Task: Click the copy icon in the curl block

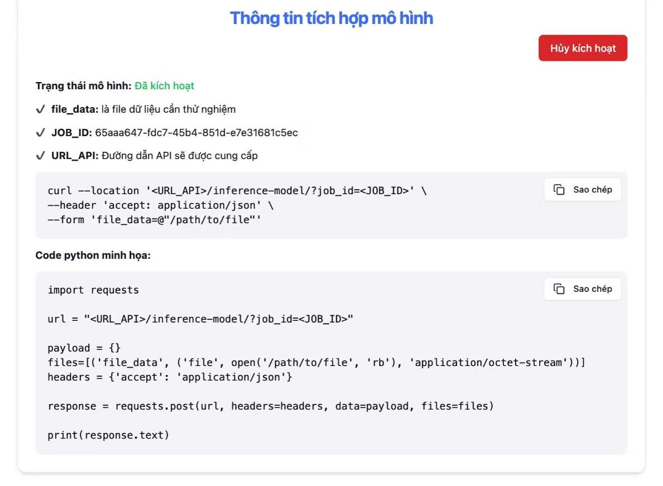Action: [x=559, y=190]
